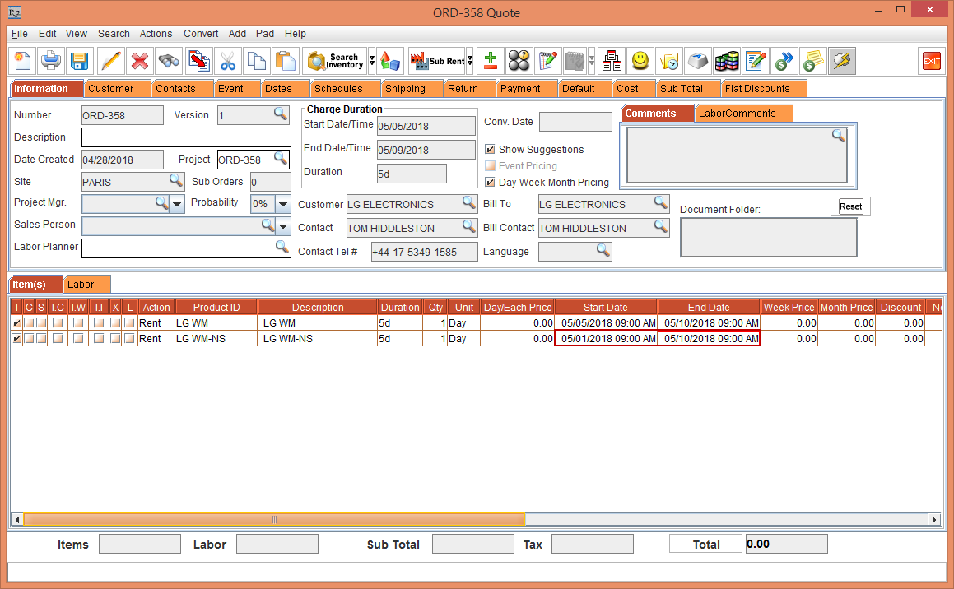Open the Sales Person dropdown arrow

click(x=283, y=226)
